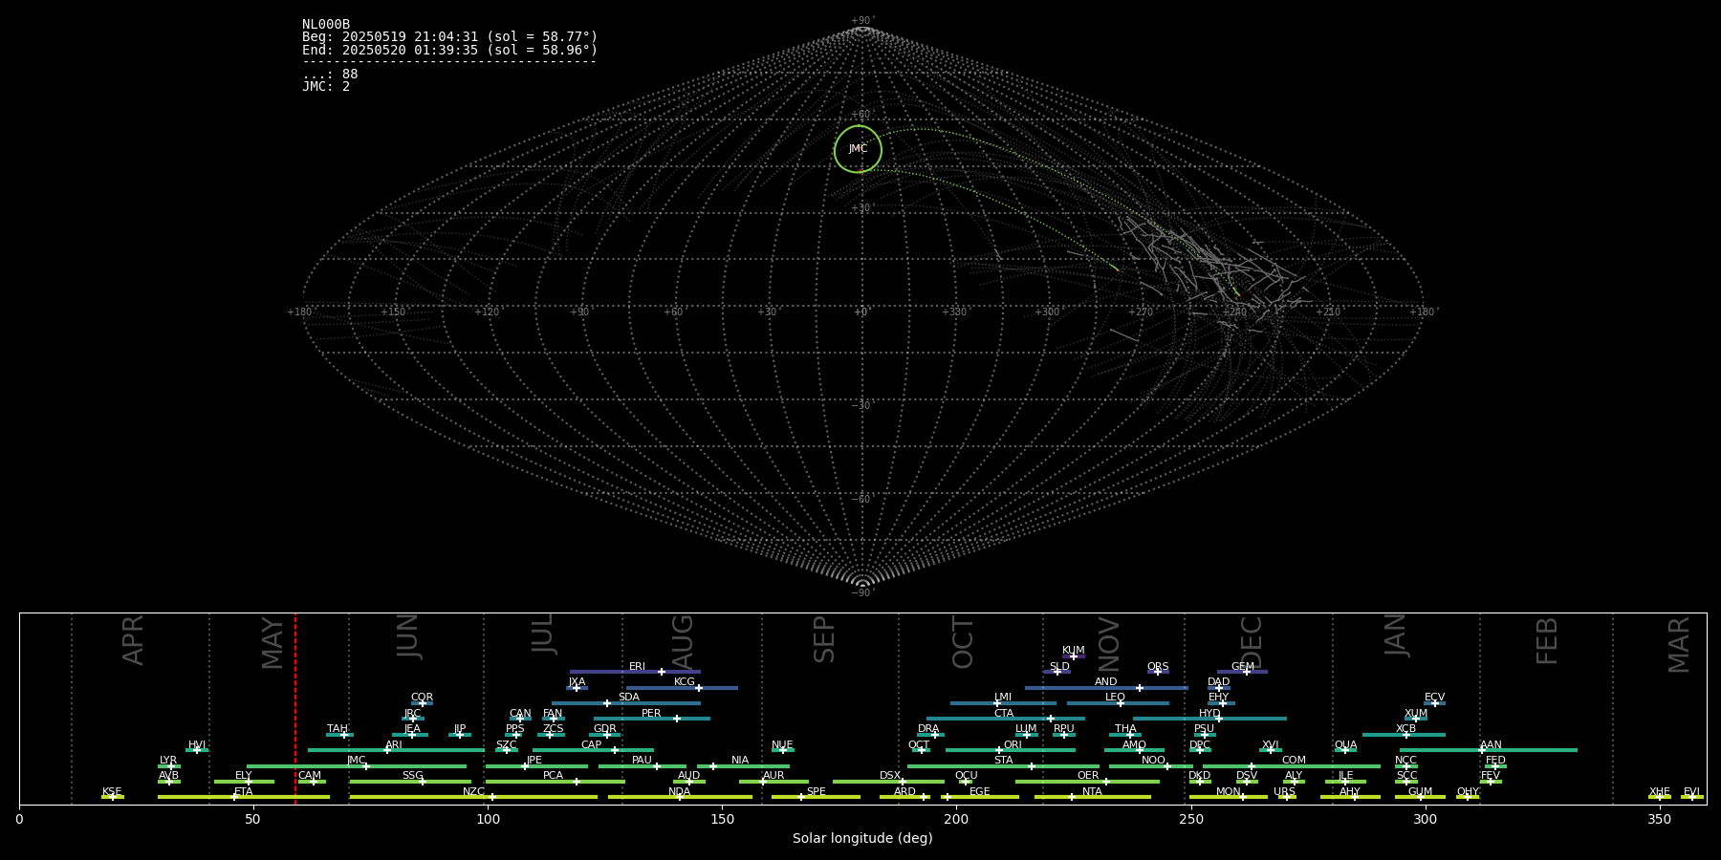Click the GEM shower label in timeline
The image size is (1721, 860).
[1243, 667]
